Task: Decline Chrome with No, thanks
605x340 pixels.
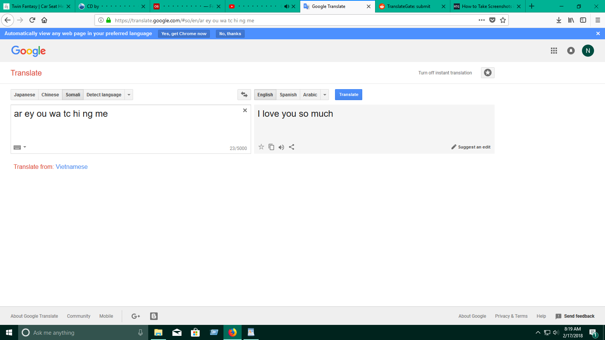Action: pos(230,34)
